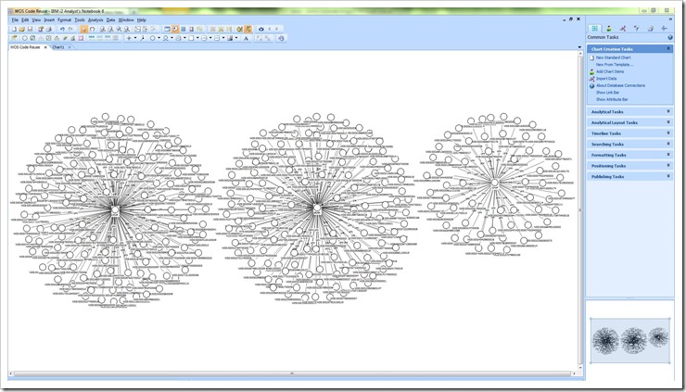
Task: Toggle the highlighted layout button near binoculars
Action: tap(248, 30)
